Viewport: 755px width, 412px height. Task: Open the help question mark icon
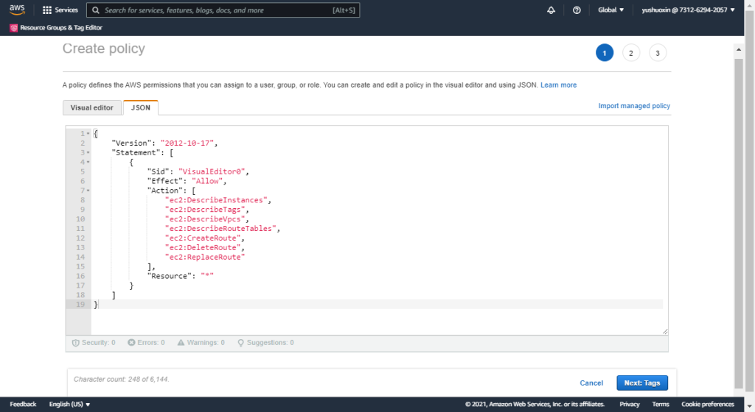click(x=577, y=10)
